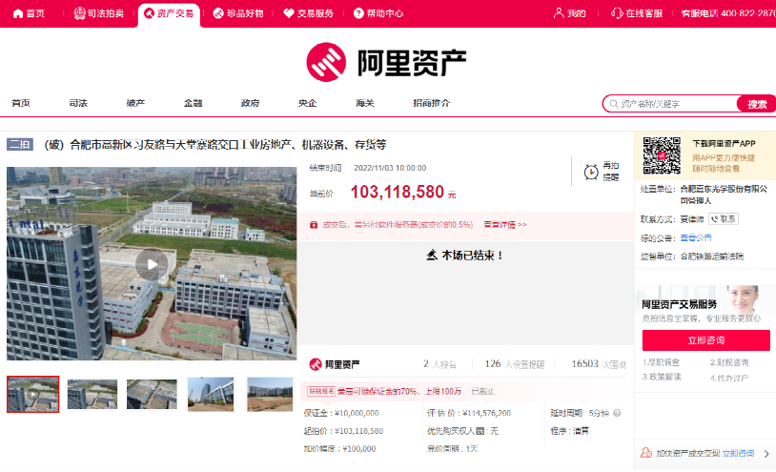Open the 查看公告 link
Viewport: 776px width, 472px height.
(696, 238)
